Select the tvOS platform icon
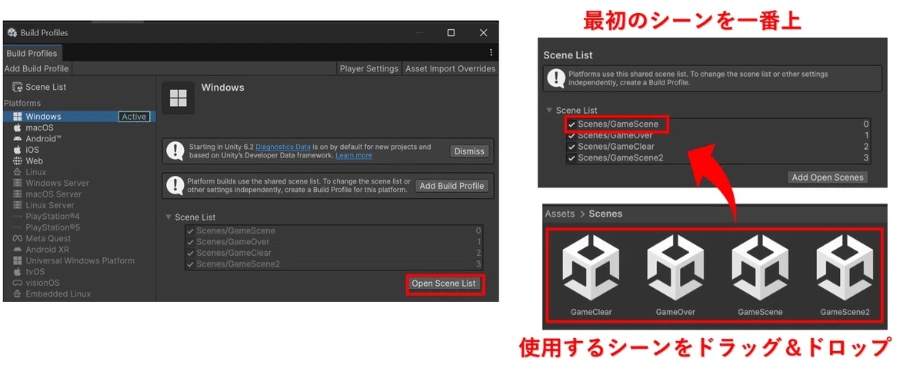 click(18, 272)
